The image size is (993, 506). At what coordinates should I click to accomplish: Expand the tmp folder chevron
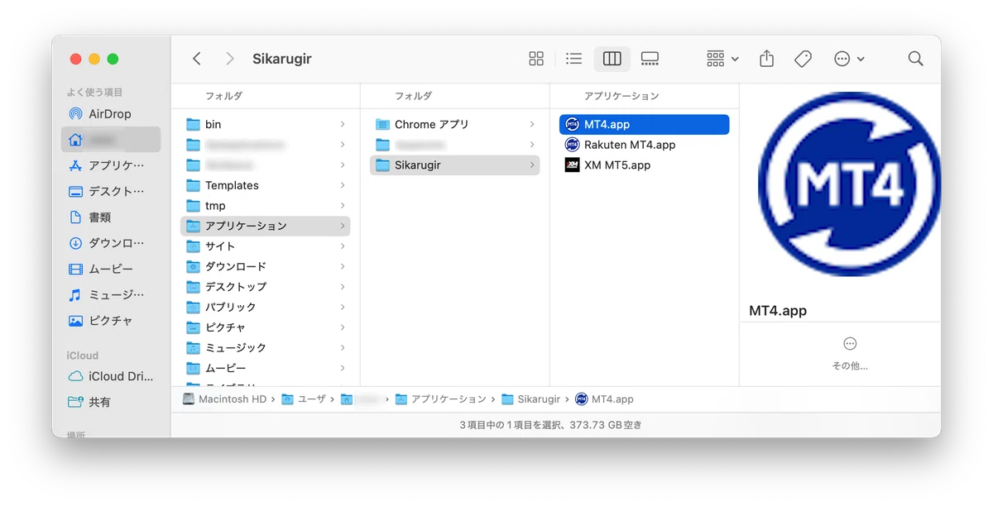point(343,206)
